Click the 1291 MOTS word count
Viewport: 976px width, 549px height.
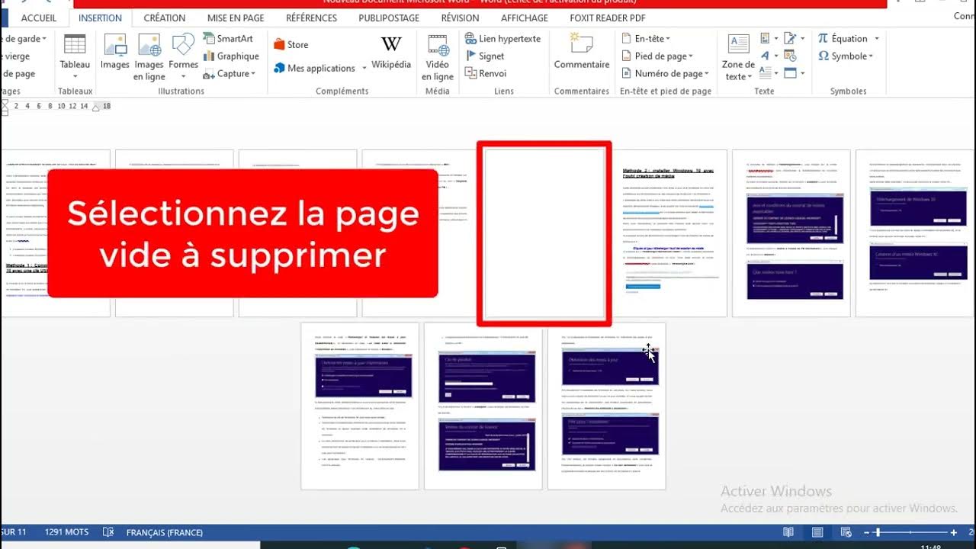click(66, 532)
